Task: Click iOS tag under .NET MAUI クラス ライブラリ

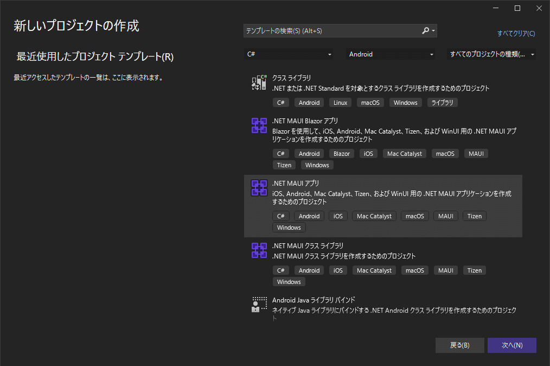Action: click(338, 270)
